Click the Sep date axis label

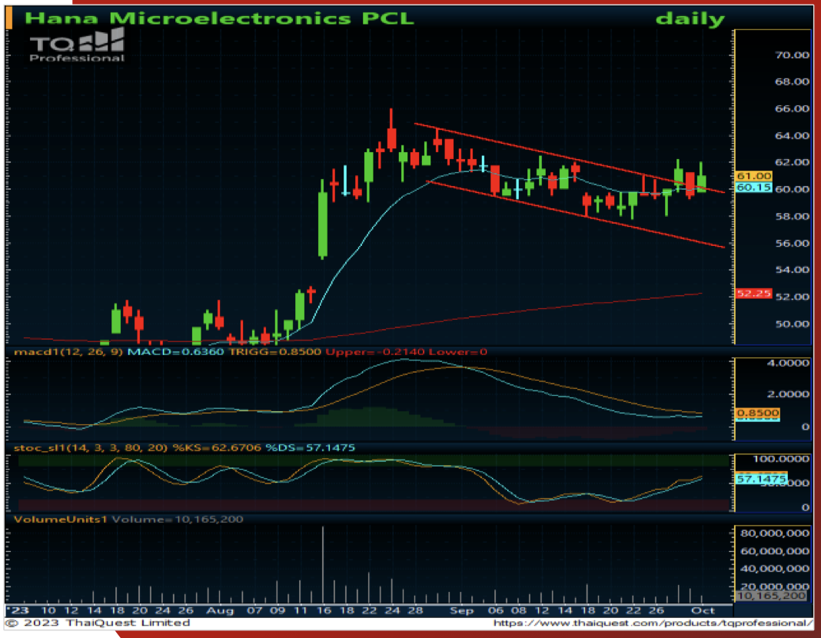tap(461, 611)
